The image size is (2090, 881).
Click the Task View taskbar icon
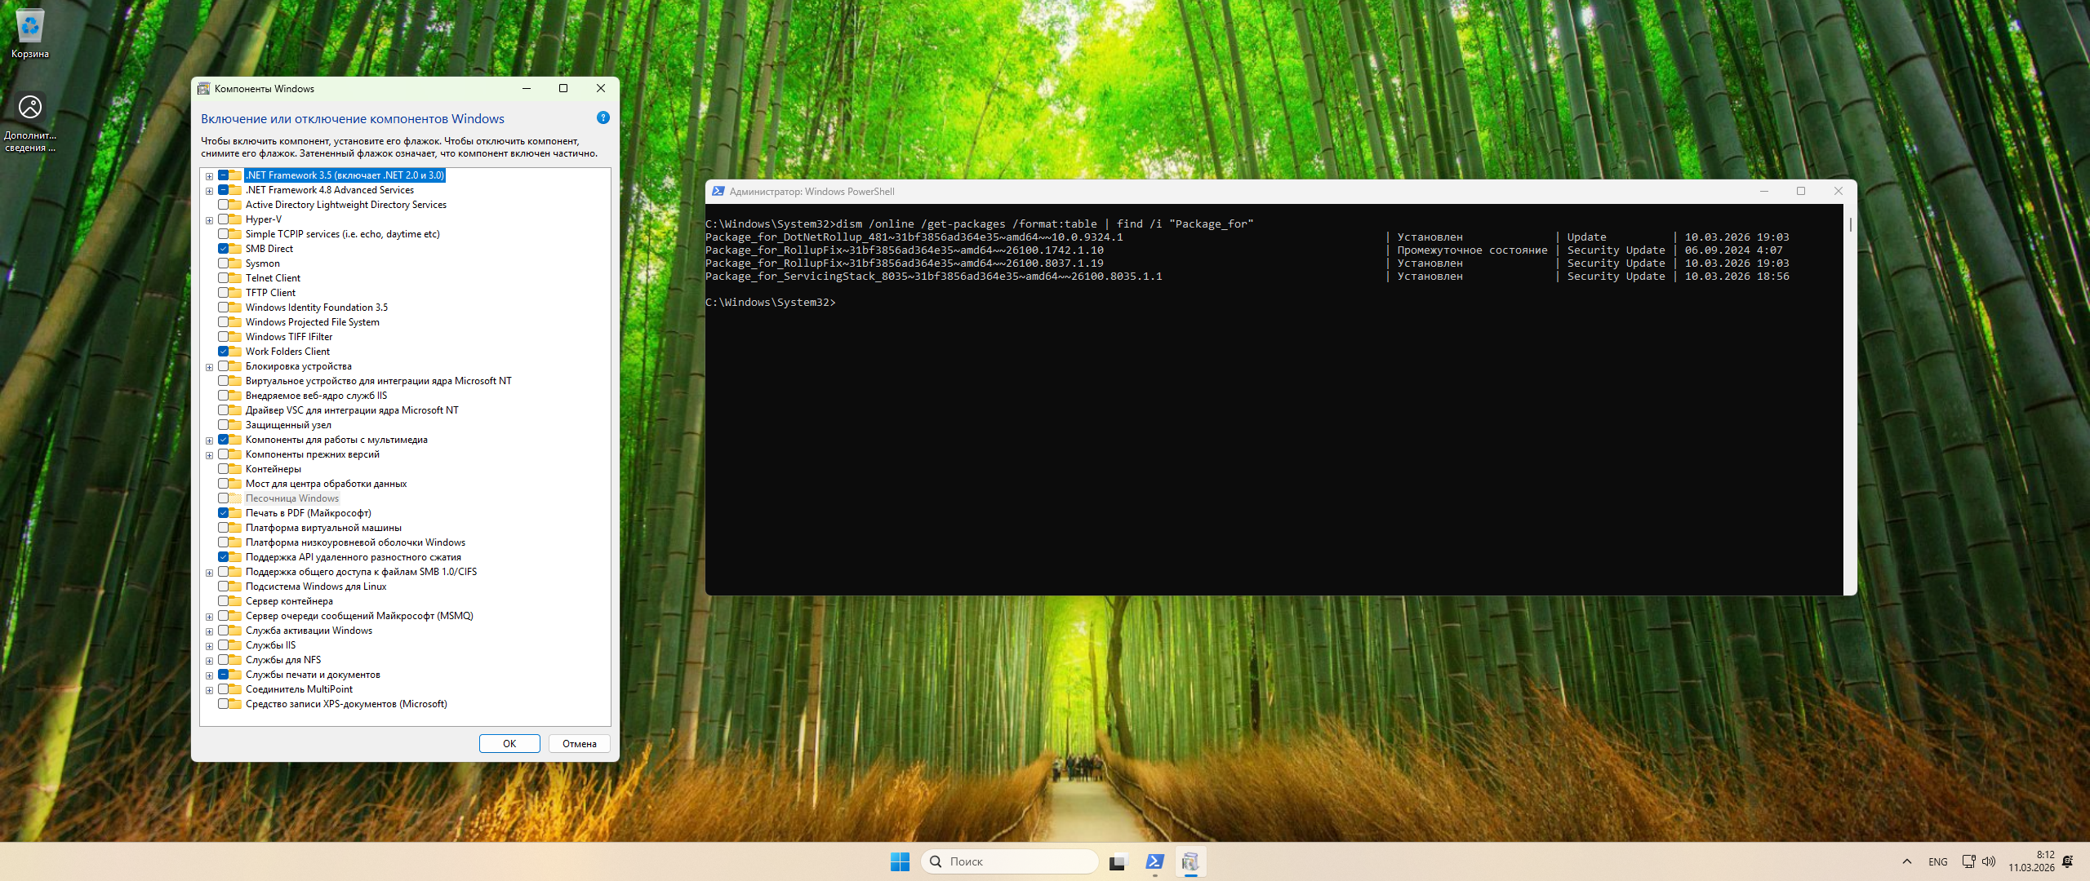(x=1117, y=861)
